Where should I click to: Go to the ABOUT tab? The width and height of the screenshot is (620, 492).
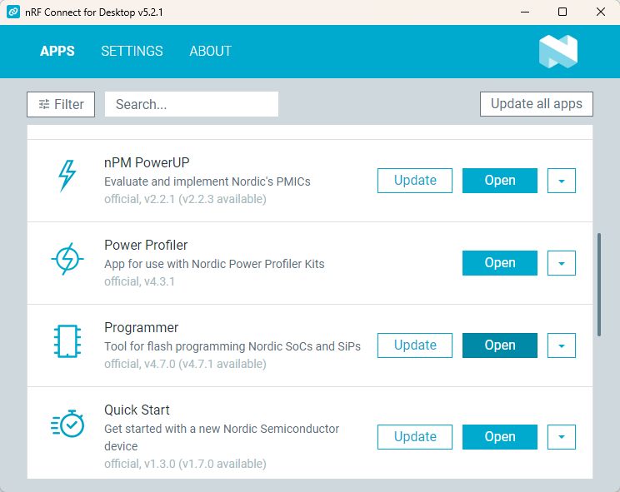(x=210, y=51)
